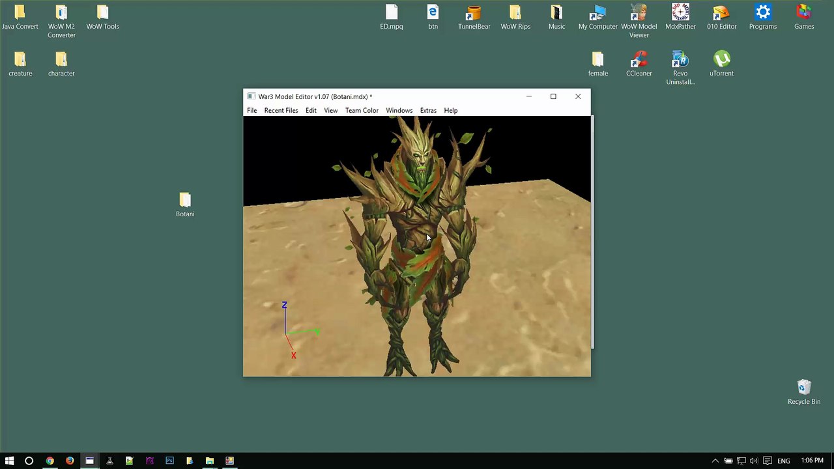Click the vertical scrollbar of the model viewport

click(x=592, y=233)
